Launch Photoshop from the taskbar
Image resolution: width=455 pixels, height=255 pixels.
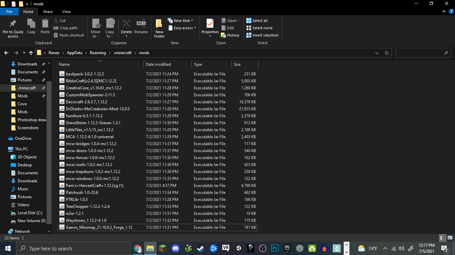[x=275, y=248]
